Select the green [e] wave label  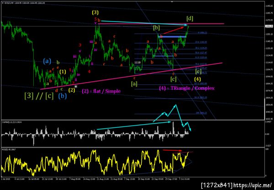click(198, 71)
